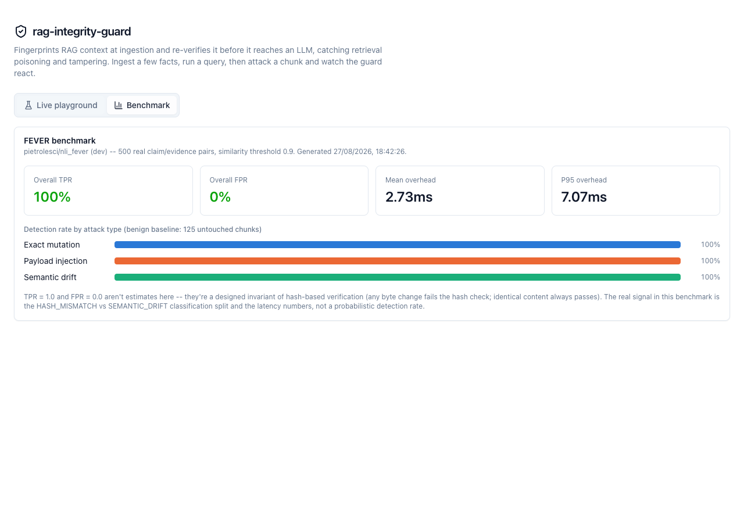Select the Benchmark tab

click(x=142, y=105)
